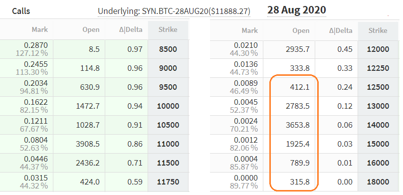Select the 11500 strike cell
The image size is (403, 195).
[x=168, y=163]
